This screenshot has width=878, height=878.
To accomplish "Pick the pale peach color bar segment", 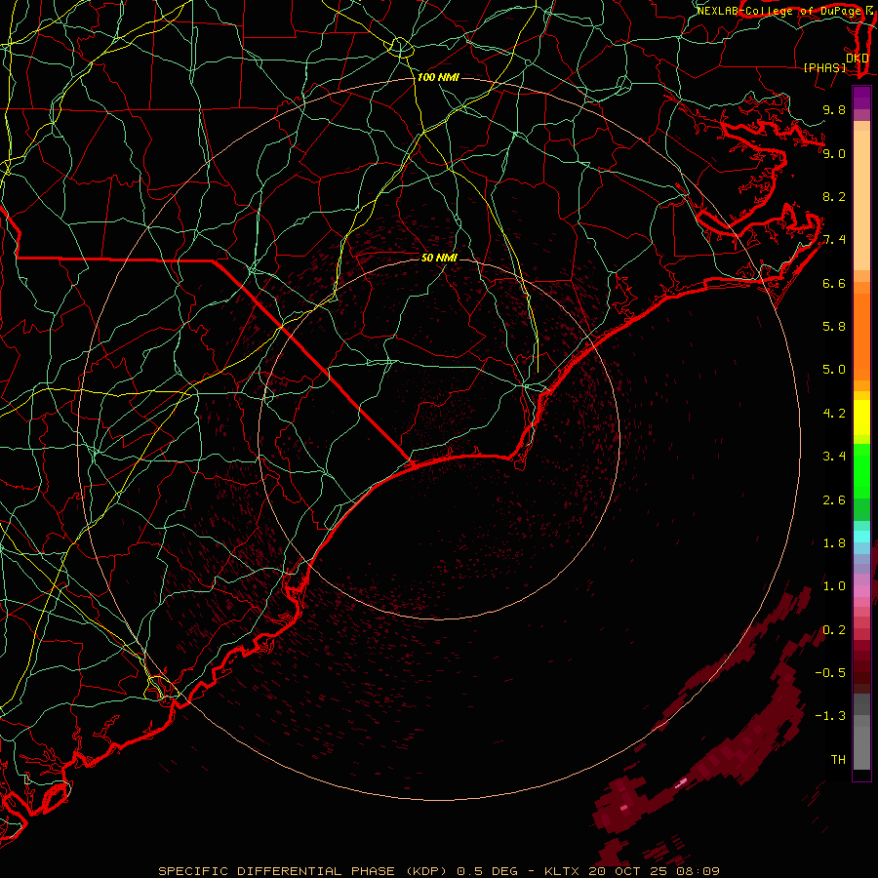I will (861, 200).
